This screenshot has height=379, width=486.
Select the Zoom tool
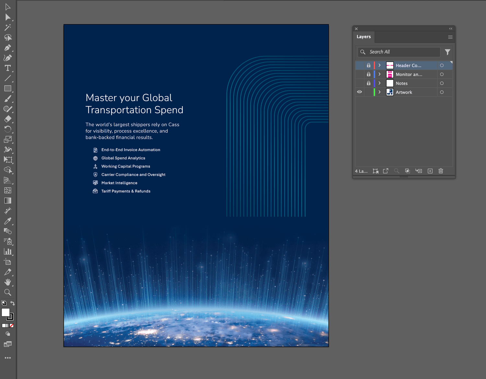[8, 292]
